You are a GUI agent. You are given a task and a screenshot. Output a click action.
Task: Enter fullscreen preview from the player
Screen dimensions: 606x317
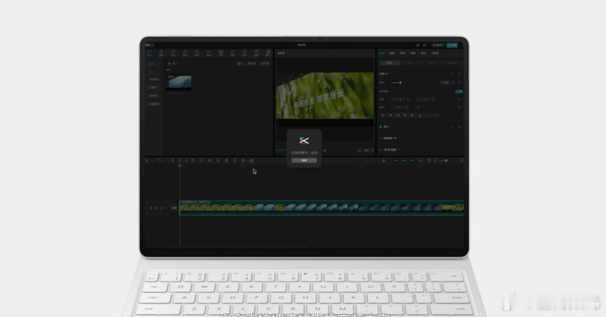coord(372,150)
